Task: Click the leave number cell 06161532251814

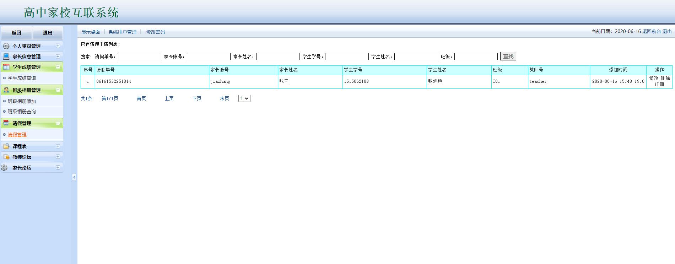Action: pyautogui.click(x=152, y=81)
